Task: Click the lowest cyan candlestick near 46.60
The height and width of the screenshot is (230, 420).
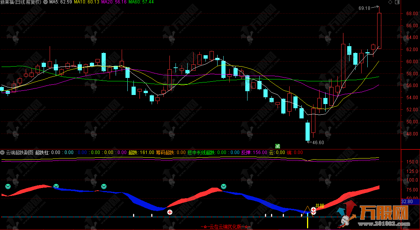Action: 308,131
